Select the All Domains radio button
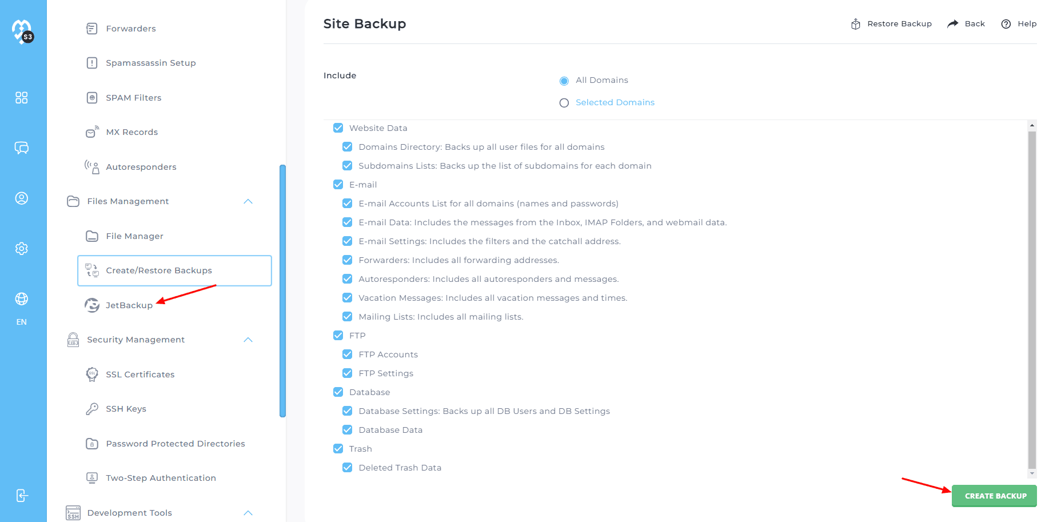Image resolution: width=1045 pixels, height=522 pixels. 564,81
